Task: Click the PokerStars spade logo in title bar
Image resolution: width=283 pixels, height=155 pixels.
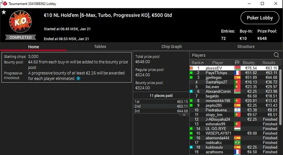Action: point(5,4)
